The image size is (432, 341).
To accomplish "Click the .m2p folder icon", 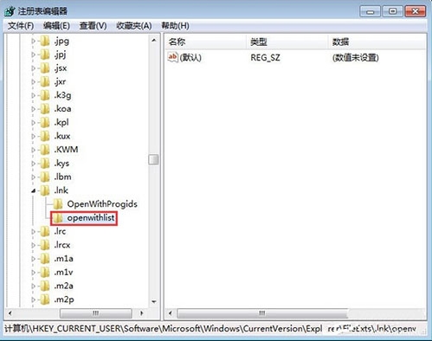I will pos(45,299).
